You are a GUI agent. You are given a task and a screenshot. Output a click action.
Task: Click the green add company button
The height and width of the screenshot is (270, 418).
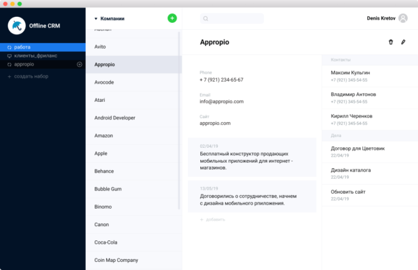172,18
